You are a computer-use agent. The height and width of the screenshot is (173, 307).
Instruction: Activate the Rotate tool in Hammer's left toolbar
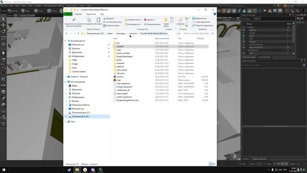coord(3,31)
